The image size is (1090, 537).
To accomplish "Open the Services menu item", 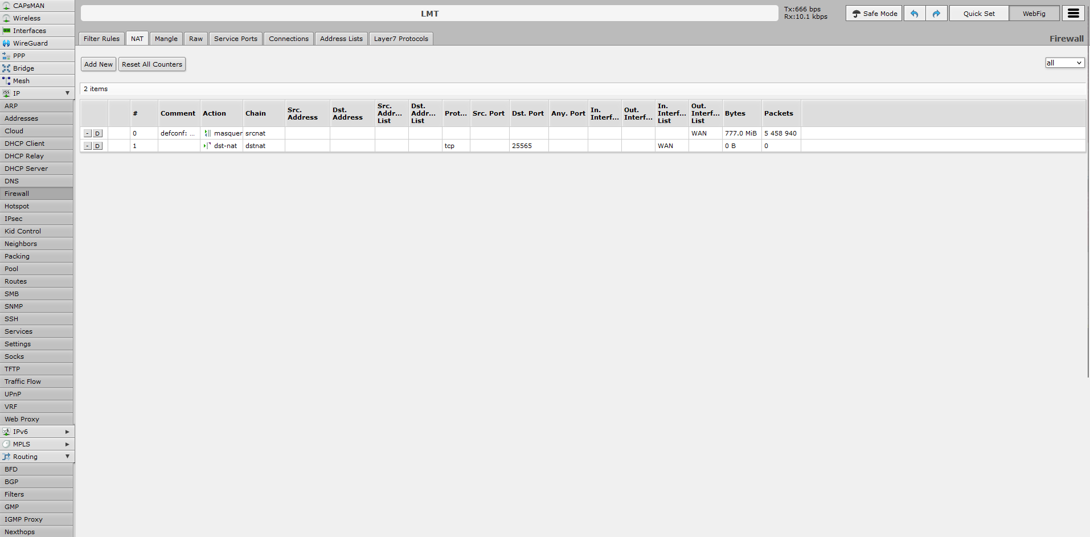I will tap(36, 331).
